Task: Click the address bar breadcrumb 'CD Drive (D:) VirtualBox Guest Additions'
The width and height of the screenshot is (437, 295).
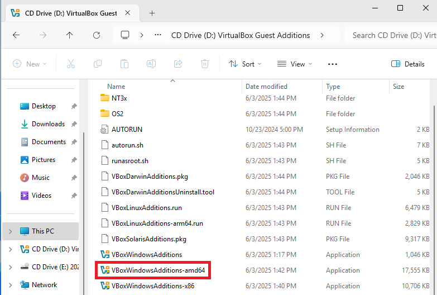Action: point(241,35)
